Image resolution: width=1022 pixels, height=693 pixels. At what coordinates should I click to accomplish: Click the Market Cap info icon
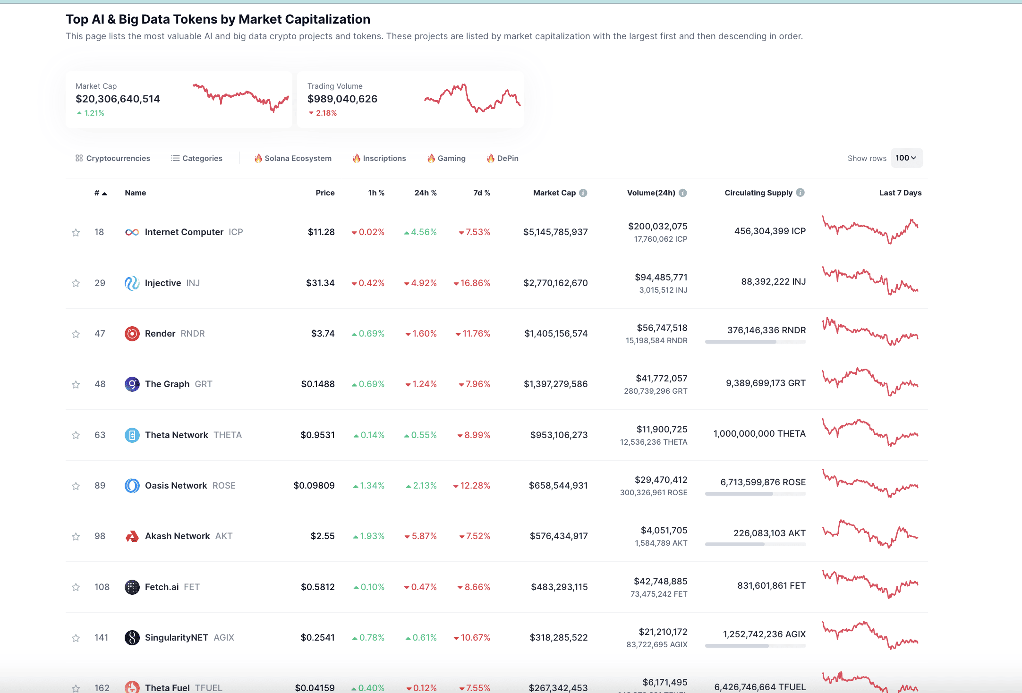tap(583, 193)
